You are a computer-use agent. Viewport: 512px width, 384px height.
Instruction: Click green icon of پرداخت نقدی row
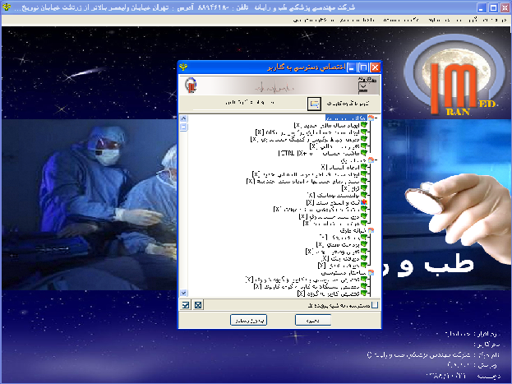[364, 244]
